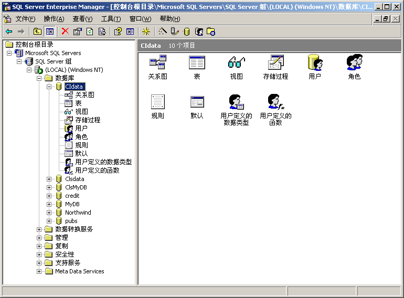Click the Show/Hide Action Pane toolbar icon
Viewport: 404px width, 298px height.
[x=130, y=31]
